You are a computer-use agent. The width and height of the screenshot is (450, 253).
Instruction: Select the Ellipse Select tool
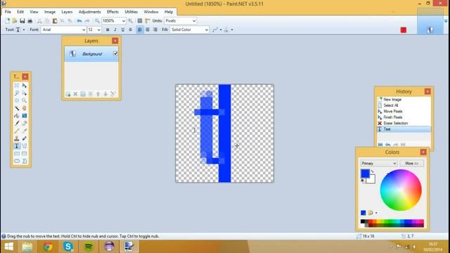(17, 100)
